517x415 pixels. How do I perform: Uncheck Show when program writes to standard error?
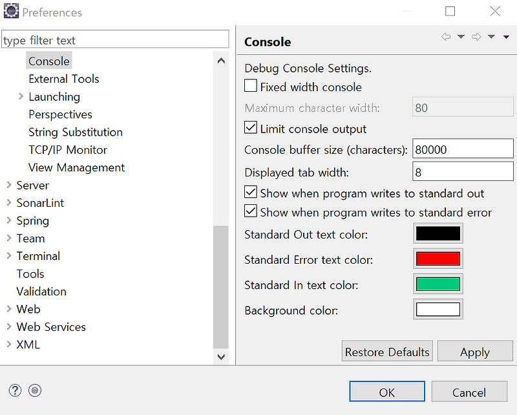click(251, 211)
